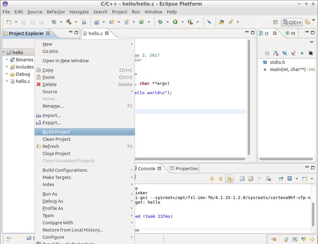Click the Run External Tools icon

pos(190,22)
